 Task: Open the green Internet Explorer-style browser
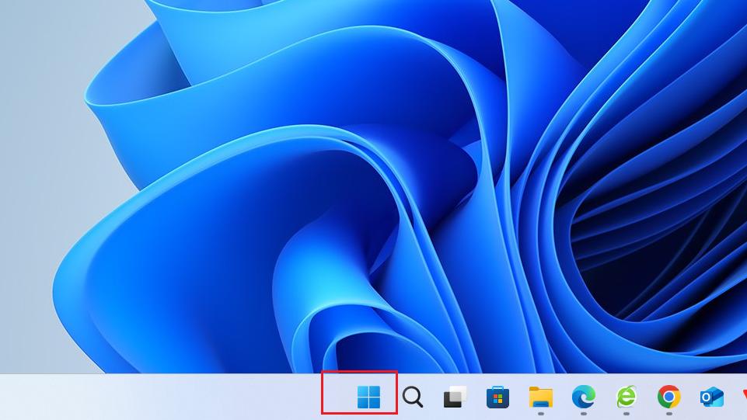(x=627, y=397)
